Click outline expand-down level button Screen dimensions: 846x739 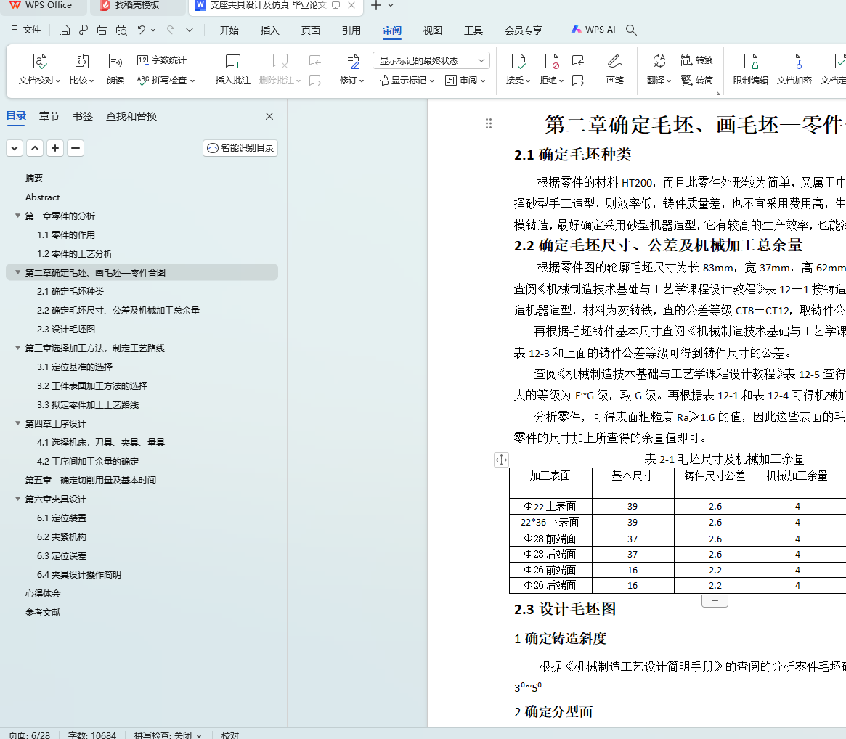click(x=15, y=148)
